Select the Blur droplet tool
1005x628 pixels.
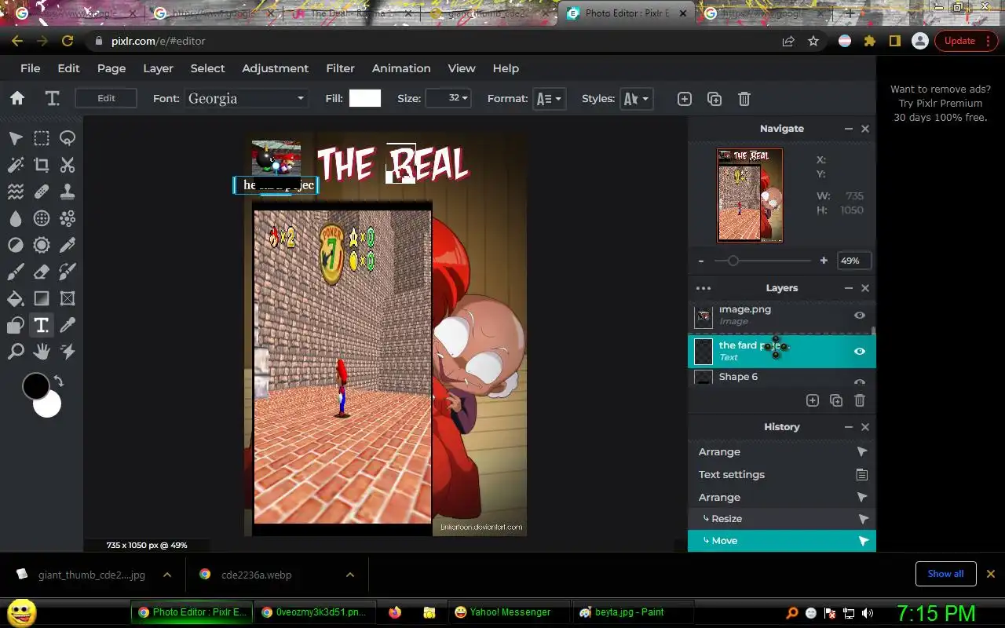pos(16,218)
